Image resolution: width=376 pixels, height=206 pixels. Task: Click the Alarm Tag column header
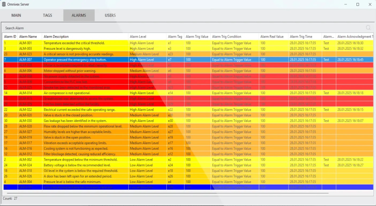pos(175,37)
